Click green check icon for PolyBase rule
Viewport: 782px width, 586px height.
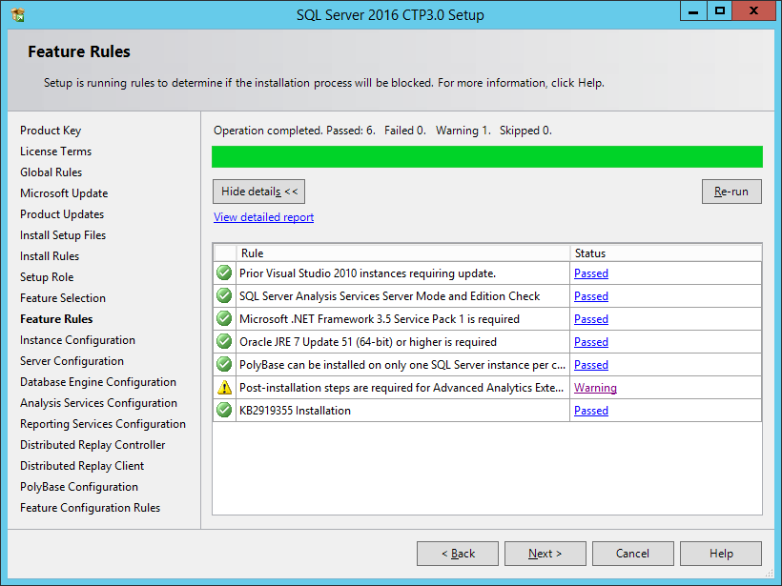[x=224, y=365]
